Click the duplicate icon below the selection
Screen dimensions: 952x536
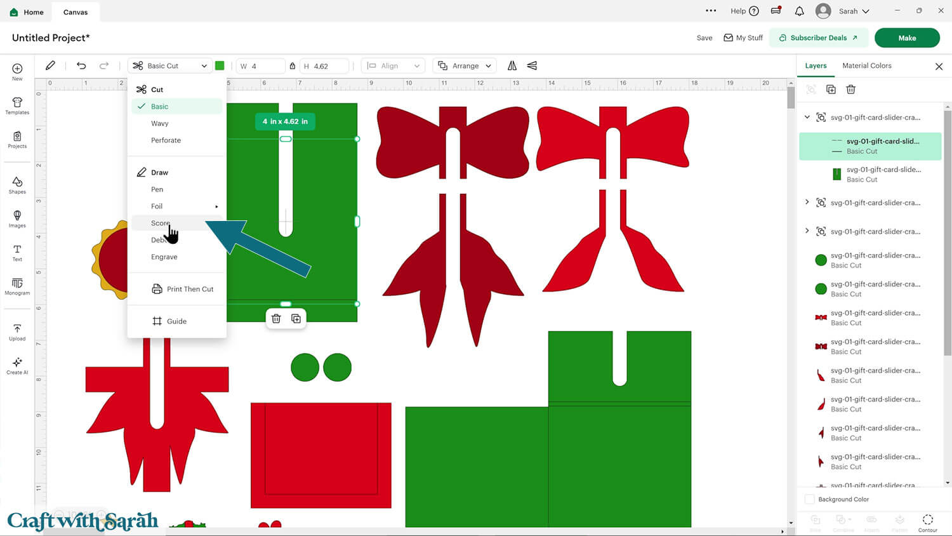tap(296, 319)
